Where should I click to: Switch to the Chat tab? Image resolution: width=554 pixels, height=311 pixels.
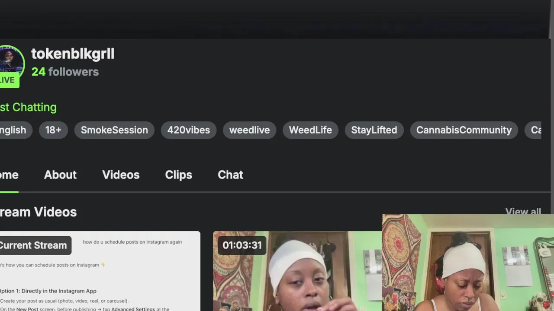pyautogui.click(x=230, y=175)
